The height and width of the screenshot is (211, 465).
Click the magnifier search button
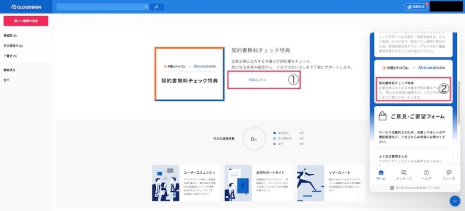coord(156,7)
